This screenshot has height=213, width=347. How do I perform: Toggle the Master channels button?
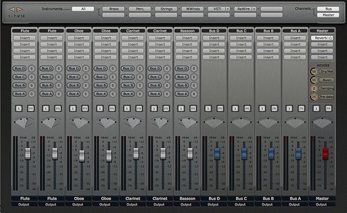point(328,15)
